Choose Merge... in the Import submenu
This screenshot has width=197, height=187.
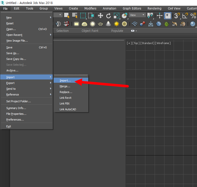pyautogui.click(x=71, y=86)
